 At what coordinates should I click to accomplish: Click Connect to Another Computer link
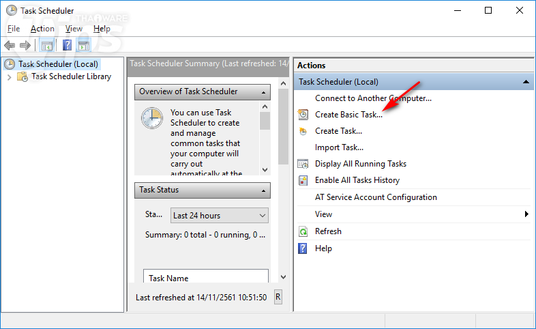point(373,98)
